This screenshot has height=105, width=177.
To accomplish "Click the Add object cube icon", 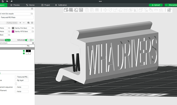I will click(66, 10).
